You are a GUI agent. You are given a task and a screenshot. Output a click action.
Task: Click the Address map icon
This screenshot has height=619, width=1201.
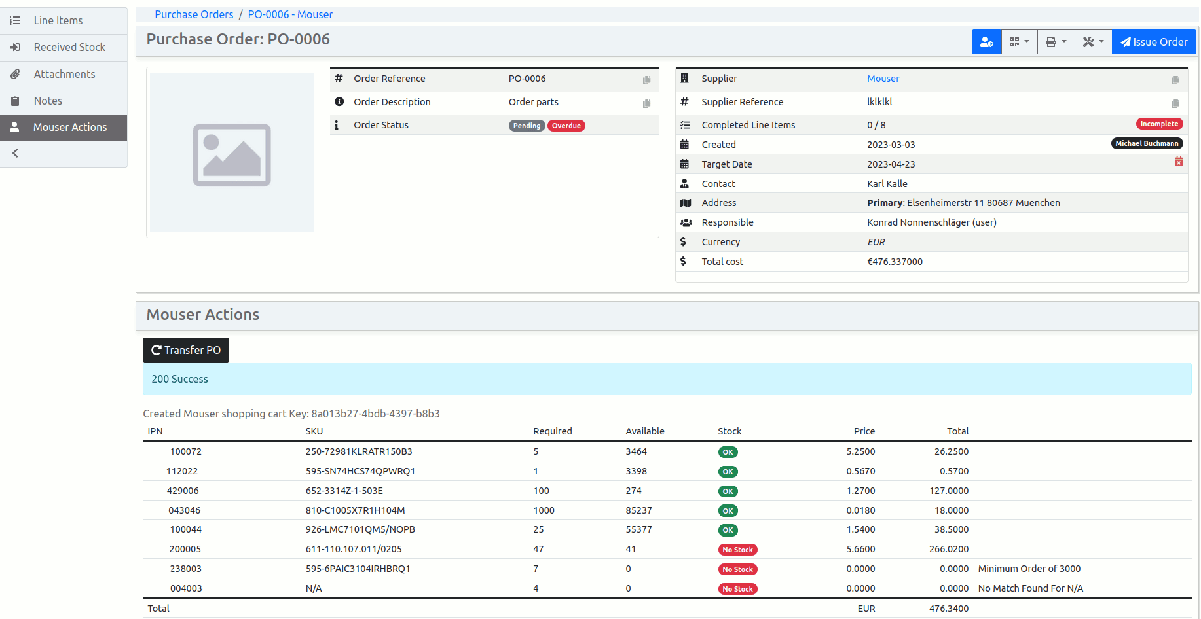pos(686,203)
